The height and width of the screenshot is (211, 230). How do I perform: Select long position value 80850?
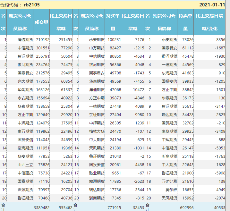[115, 56]
